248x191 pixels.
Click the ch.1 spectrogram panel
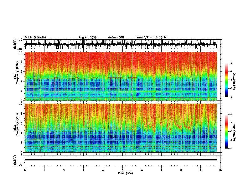pos(121,76)
